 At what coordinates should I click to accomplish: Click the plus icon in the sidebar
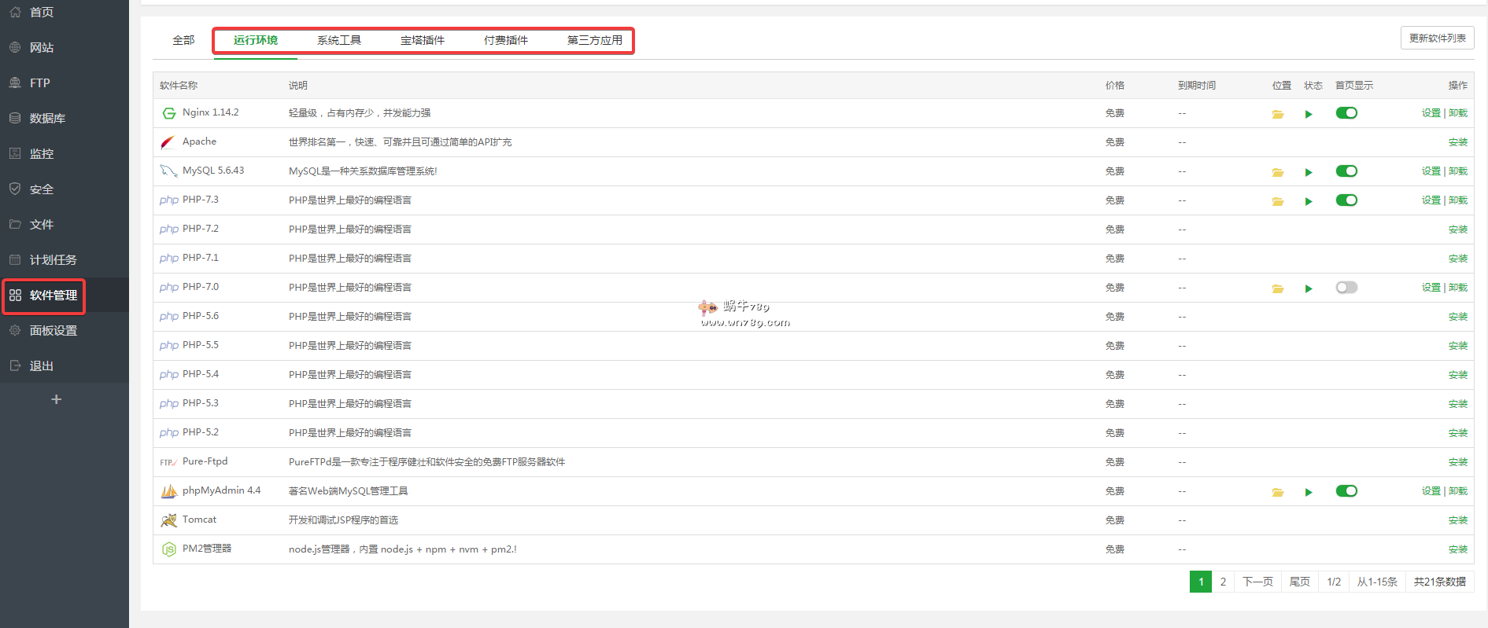point(56,399)
